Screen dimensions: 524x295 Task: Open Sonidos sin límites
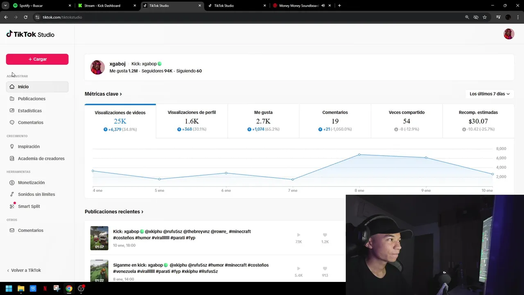coord(37,195)
